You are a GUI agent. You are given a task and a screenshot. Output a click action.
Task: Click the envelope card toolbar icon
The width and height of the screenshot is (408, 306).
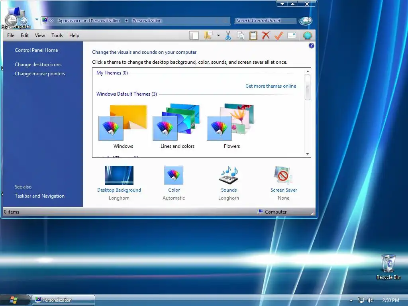click(292, 35)
